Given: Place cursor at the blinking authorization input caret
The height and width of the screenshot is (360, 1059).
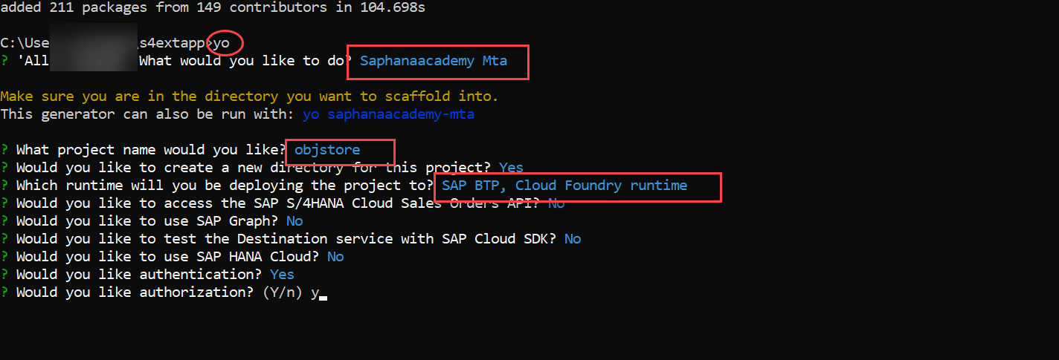Looking at the screenshot, I should pos(324,294).
